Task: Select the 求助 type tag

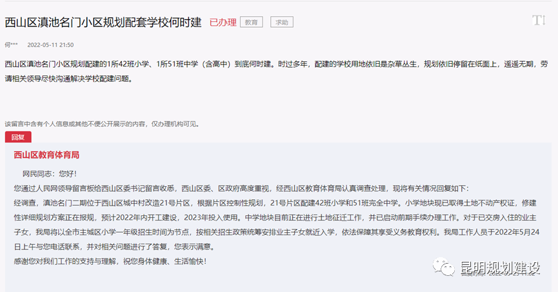Action: 282,22
